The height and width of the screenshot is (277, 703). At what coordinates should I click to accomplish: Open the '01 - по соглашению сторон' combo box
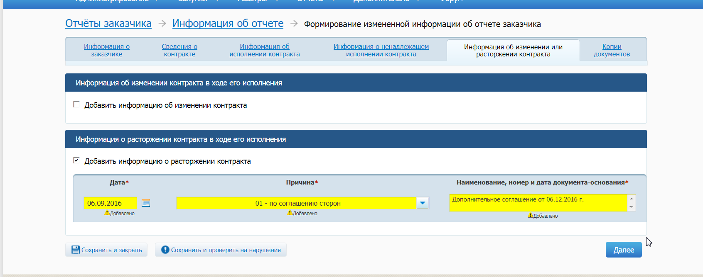tap(297, 203)
